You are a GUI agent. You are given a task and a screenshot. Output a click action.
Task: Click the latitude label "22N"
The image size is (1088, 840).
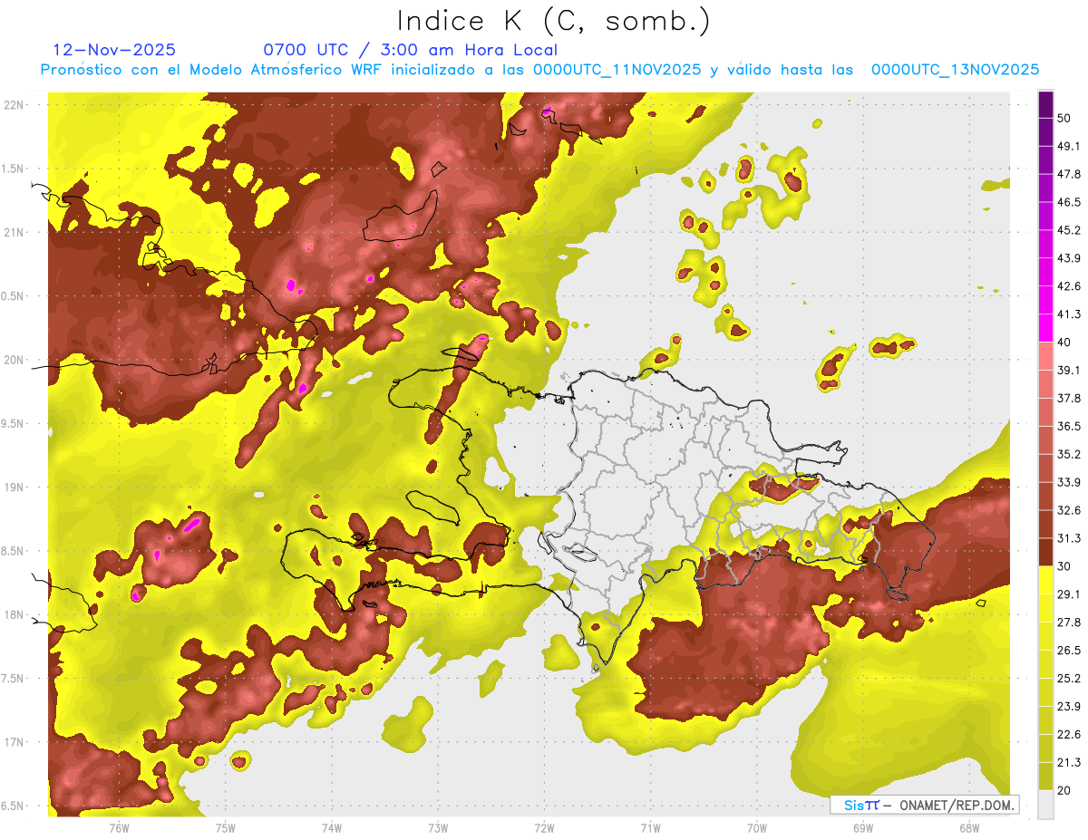pyautogui.click(x=14, y=104)
